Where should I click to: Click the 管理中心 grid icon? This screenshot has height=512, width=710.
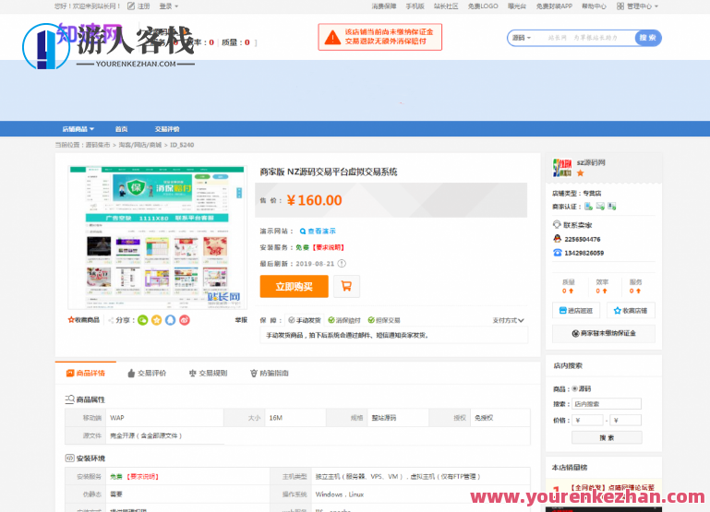pos(620,6)
